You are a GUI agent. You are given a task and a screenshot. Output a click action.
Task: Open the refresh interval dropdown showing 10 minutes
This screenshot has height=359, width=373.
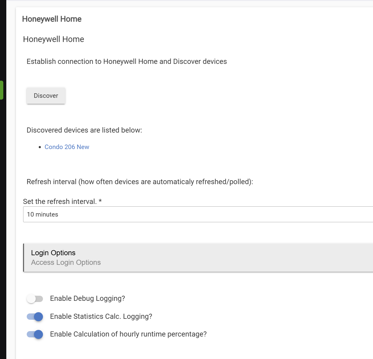(198, 214)
